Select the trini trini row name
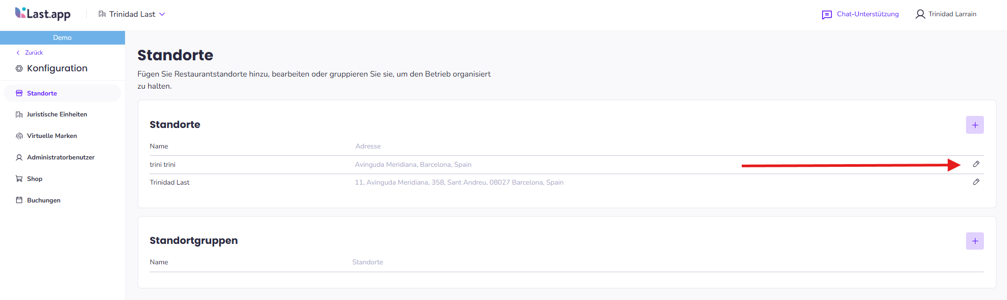 click(x=162, y=165)
